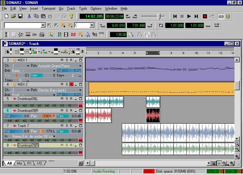This screenshot has height=175, width=243.
Task: Click the yellow Help question mark icon
Action: point(71,16)
